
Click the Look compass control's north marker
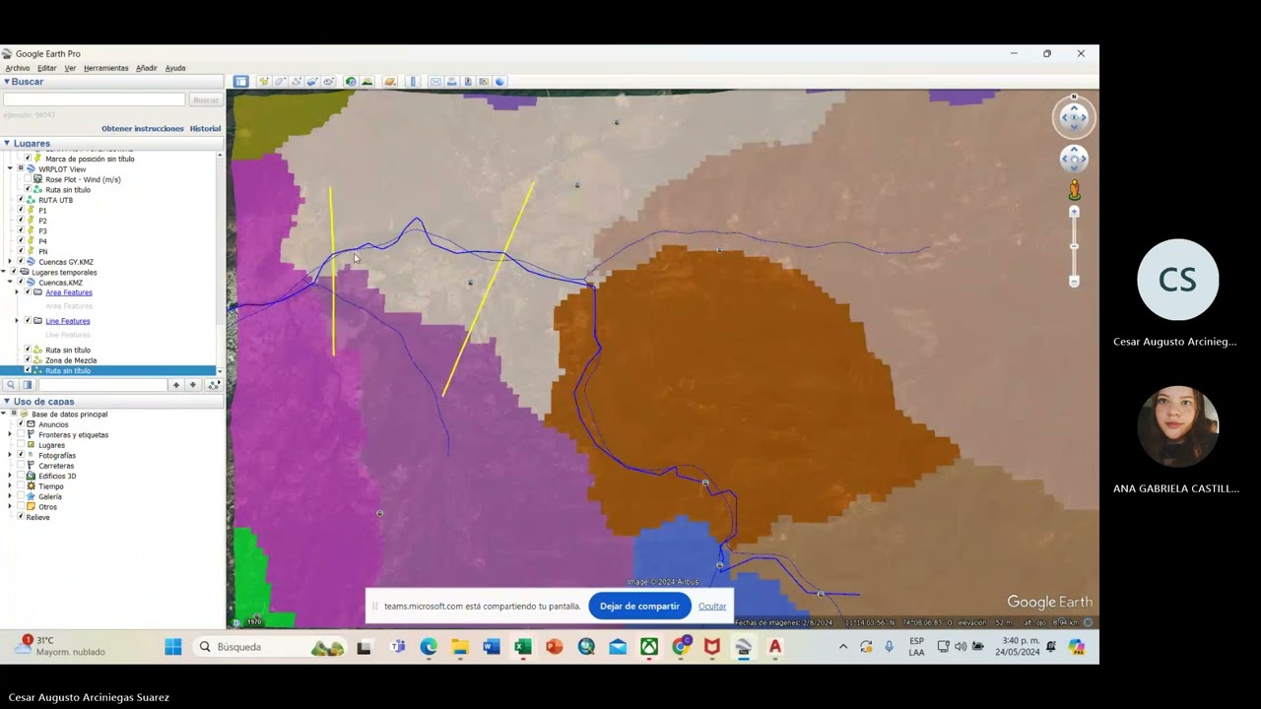pyautogui.click(x=1074, y=97)
